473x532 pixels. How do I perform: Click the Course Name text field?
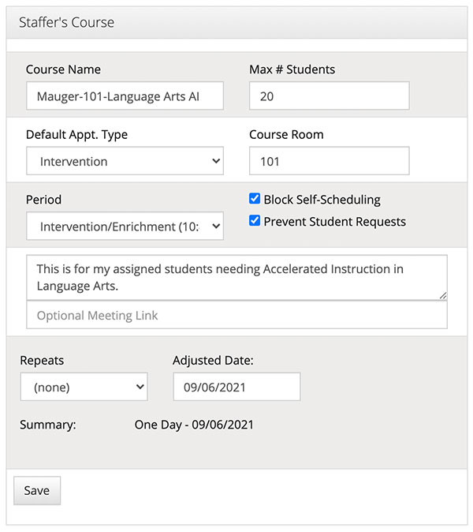click(x=125, y=96)
